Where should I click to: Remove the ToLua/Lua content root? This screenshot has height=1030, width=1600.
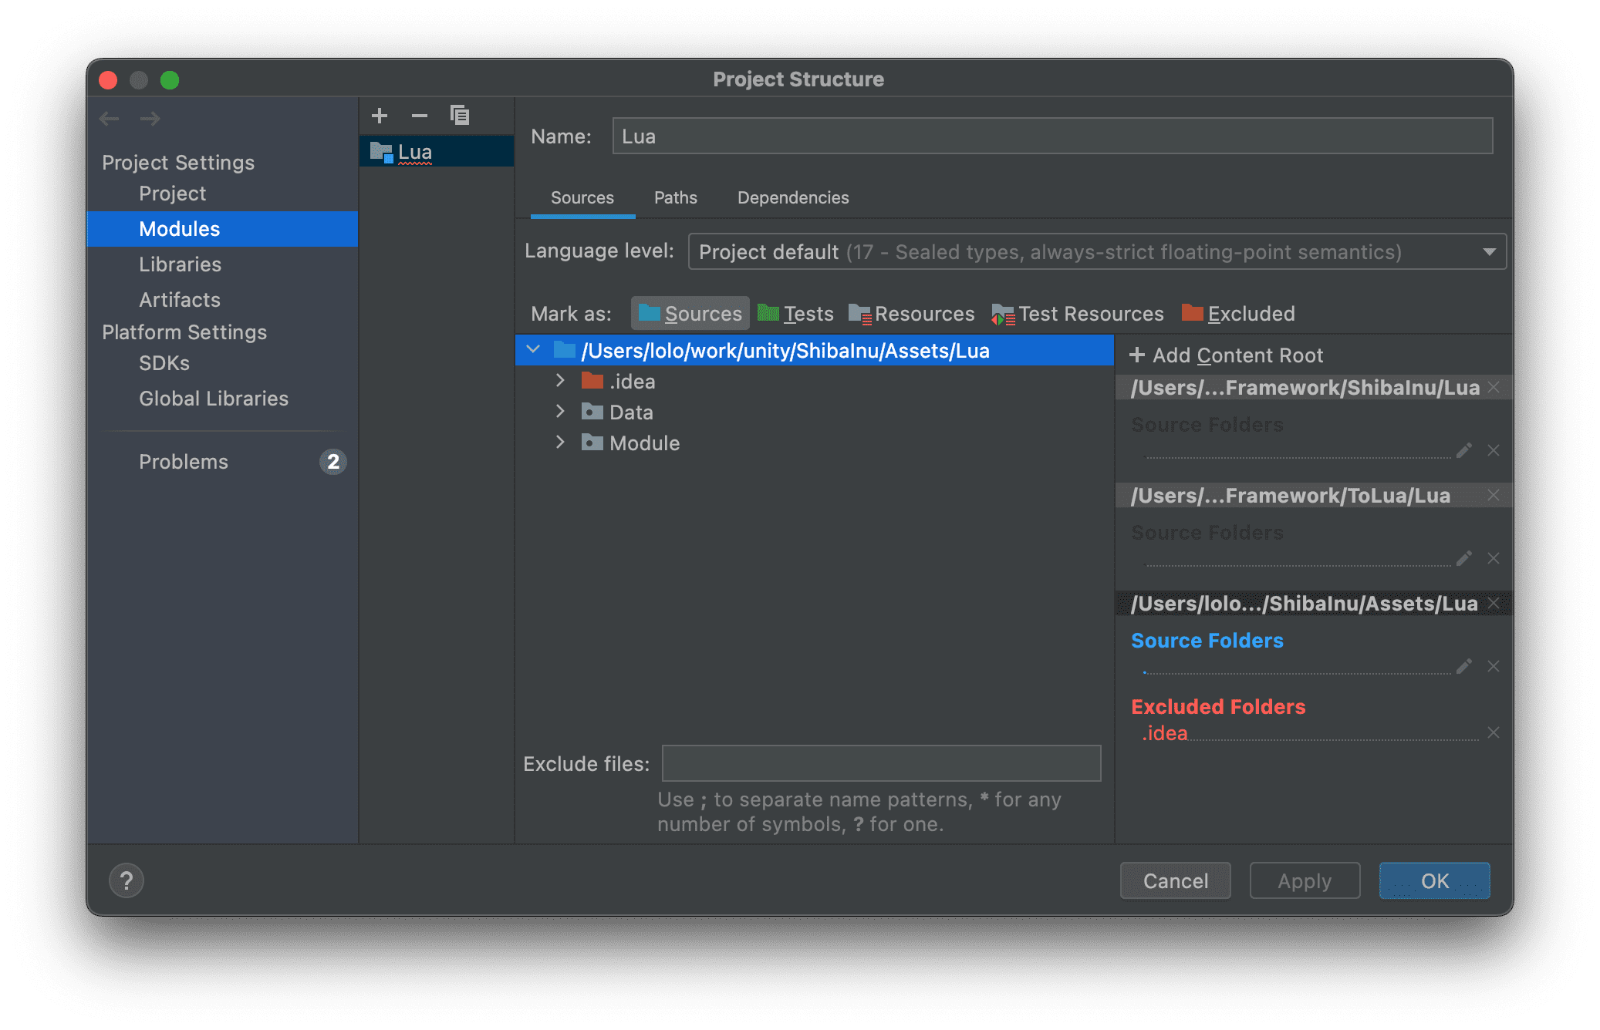(1494, 496)
